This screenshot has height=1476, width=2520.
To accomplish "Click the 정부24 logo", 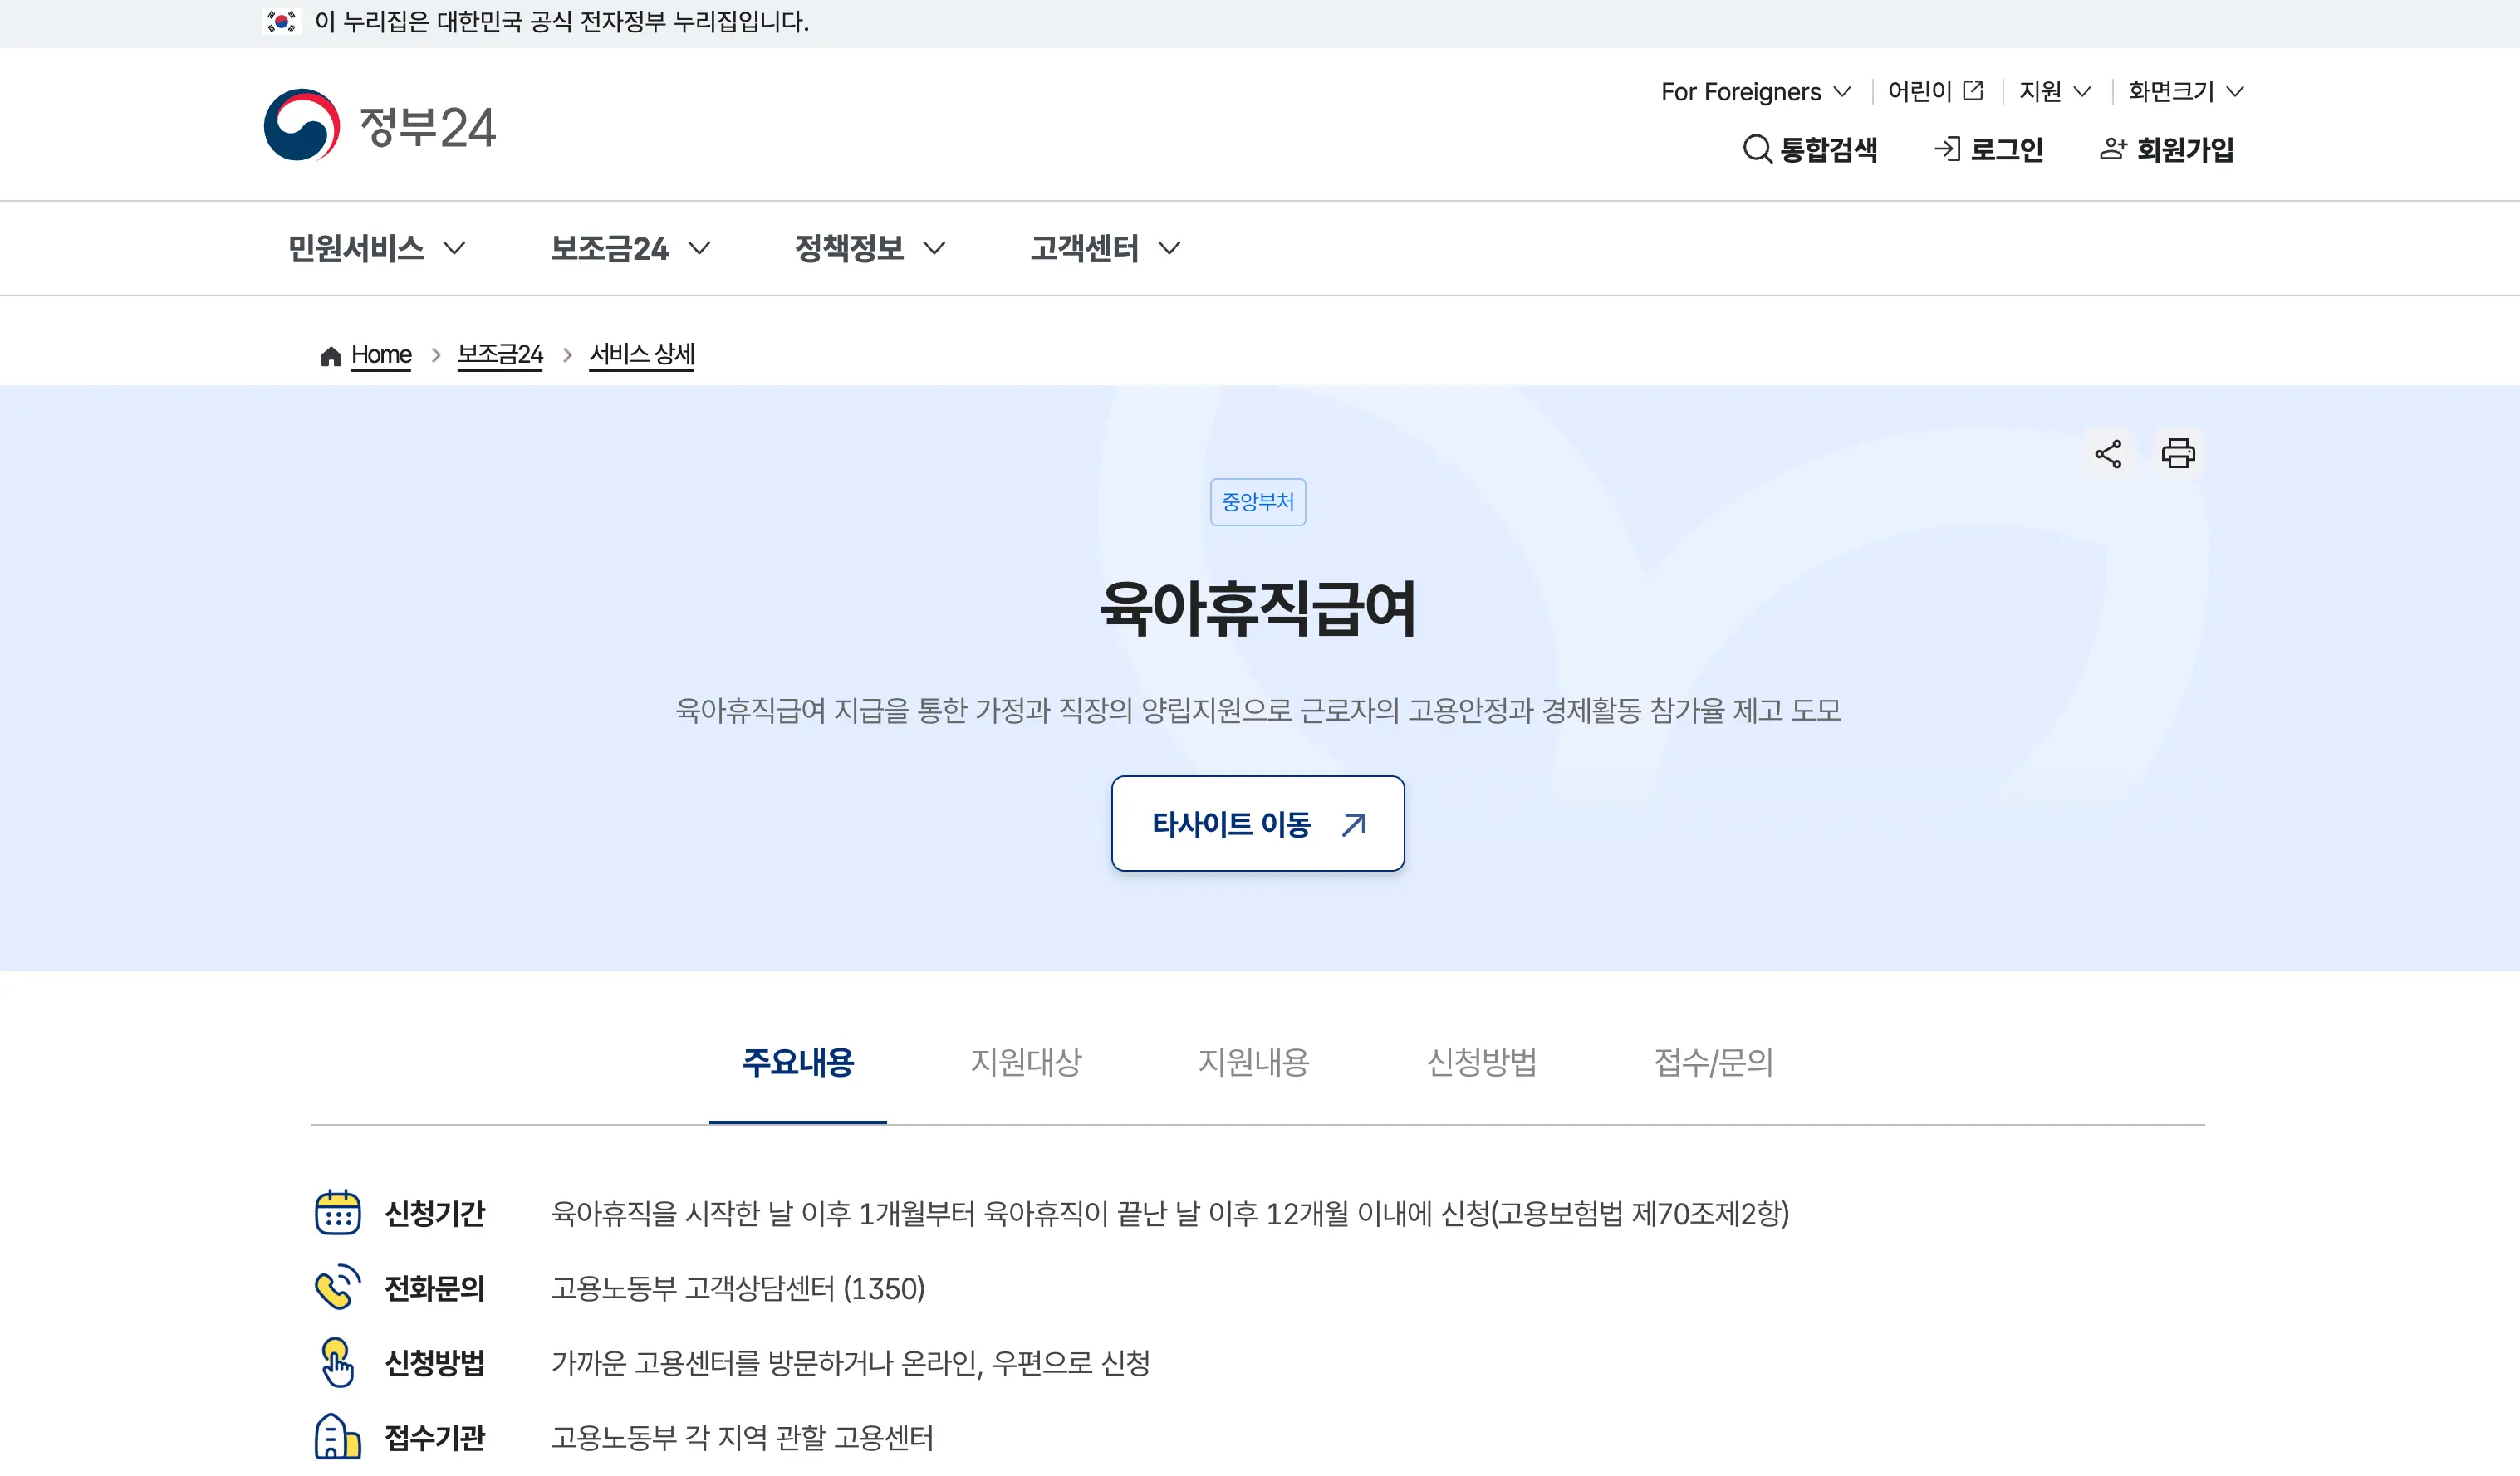I will coord(379,126).
